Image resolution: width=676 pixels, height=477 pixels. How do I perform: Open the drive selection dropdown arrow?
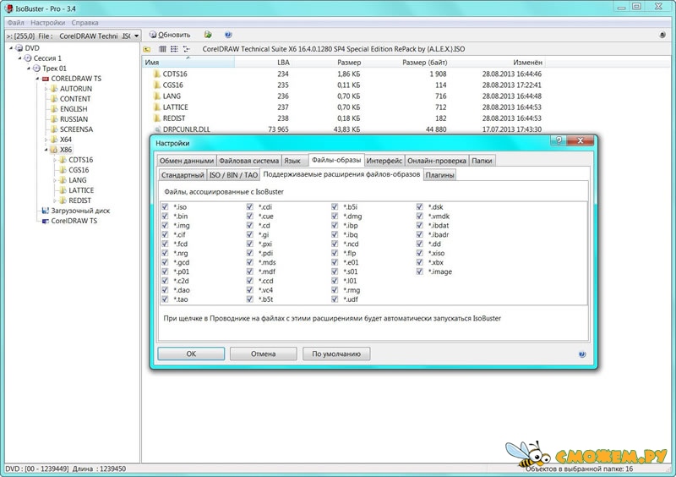[136, 36]
